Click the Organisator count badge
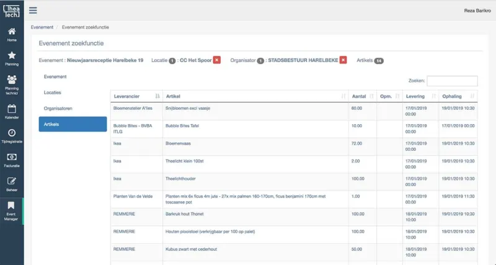 [x=260, y=61]
